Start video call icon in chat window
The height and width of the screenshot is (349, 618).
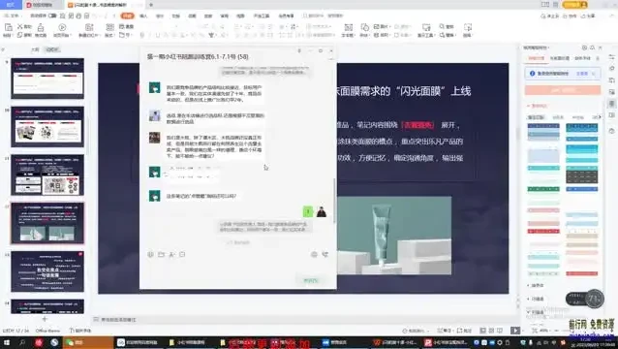[325, 254]
